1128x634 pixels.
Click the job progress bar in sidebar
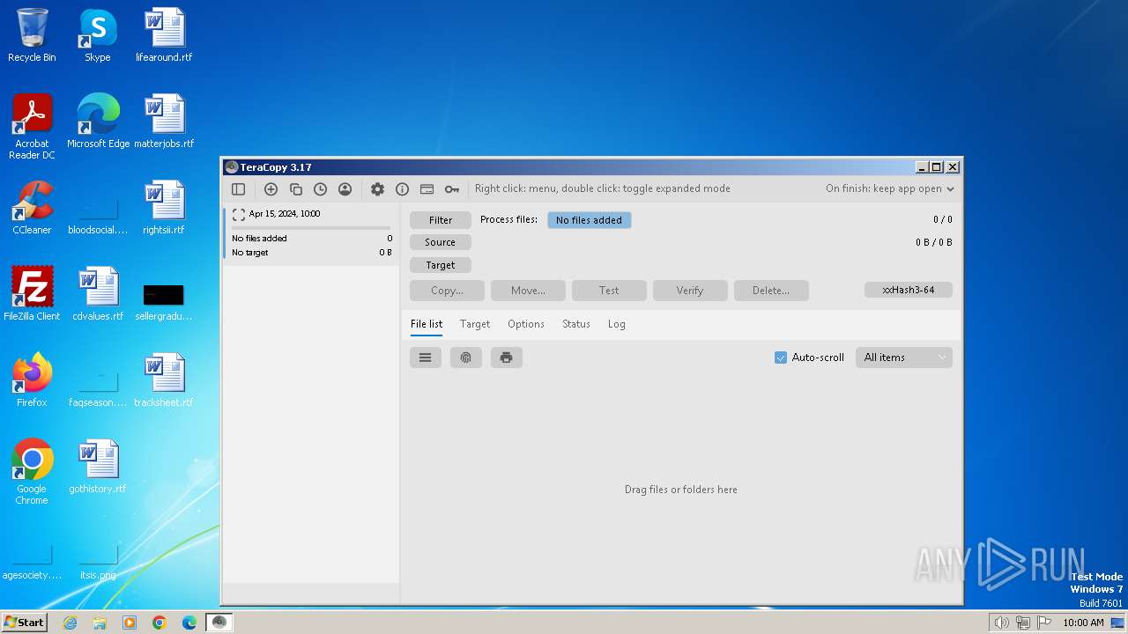pyautogui.click(x=311, y=228)
